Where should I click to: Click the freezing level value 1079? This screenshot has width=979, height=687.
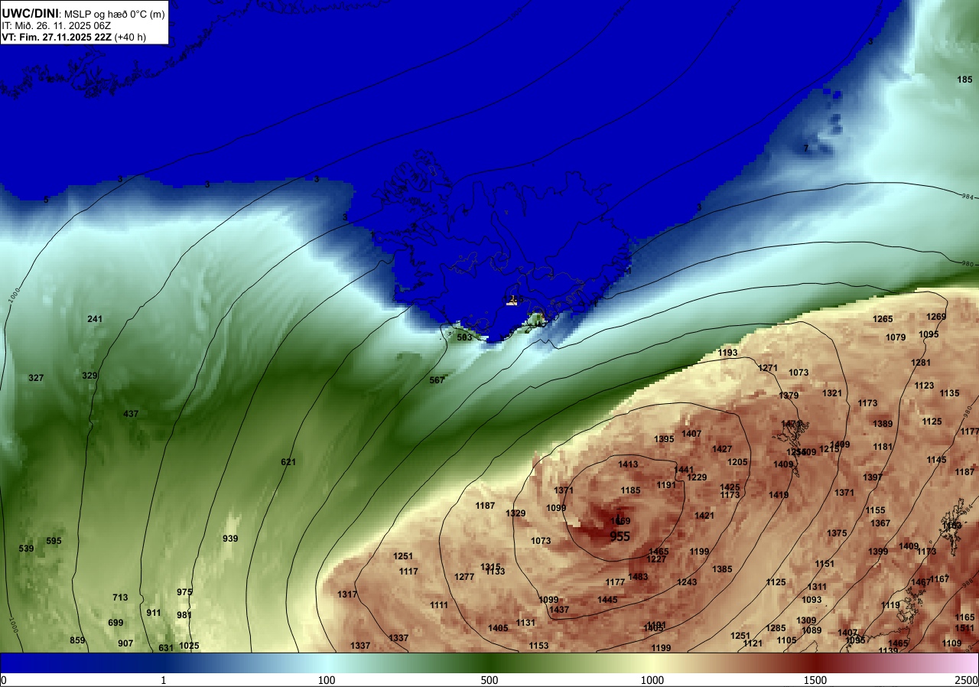coord(896,337)
